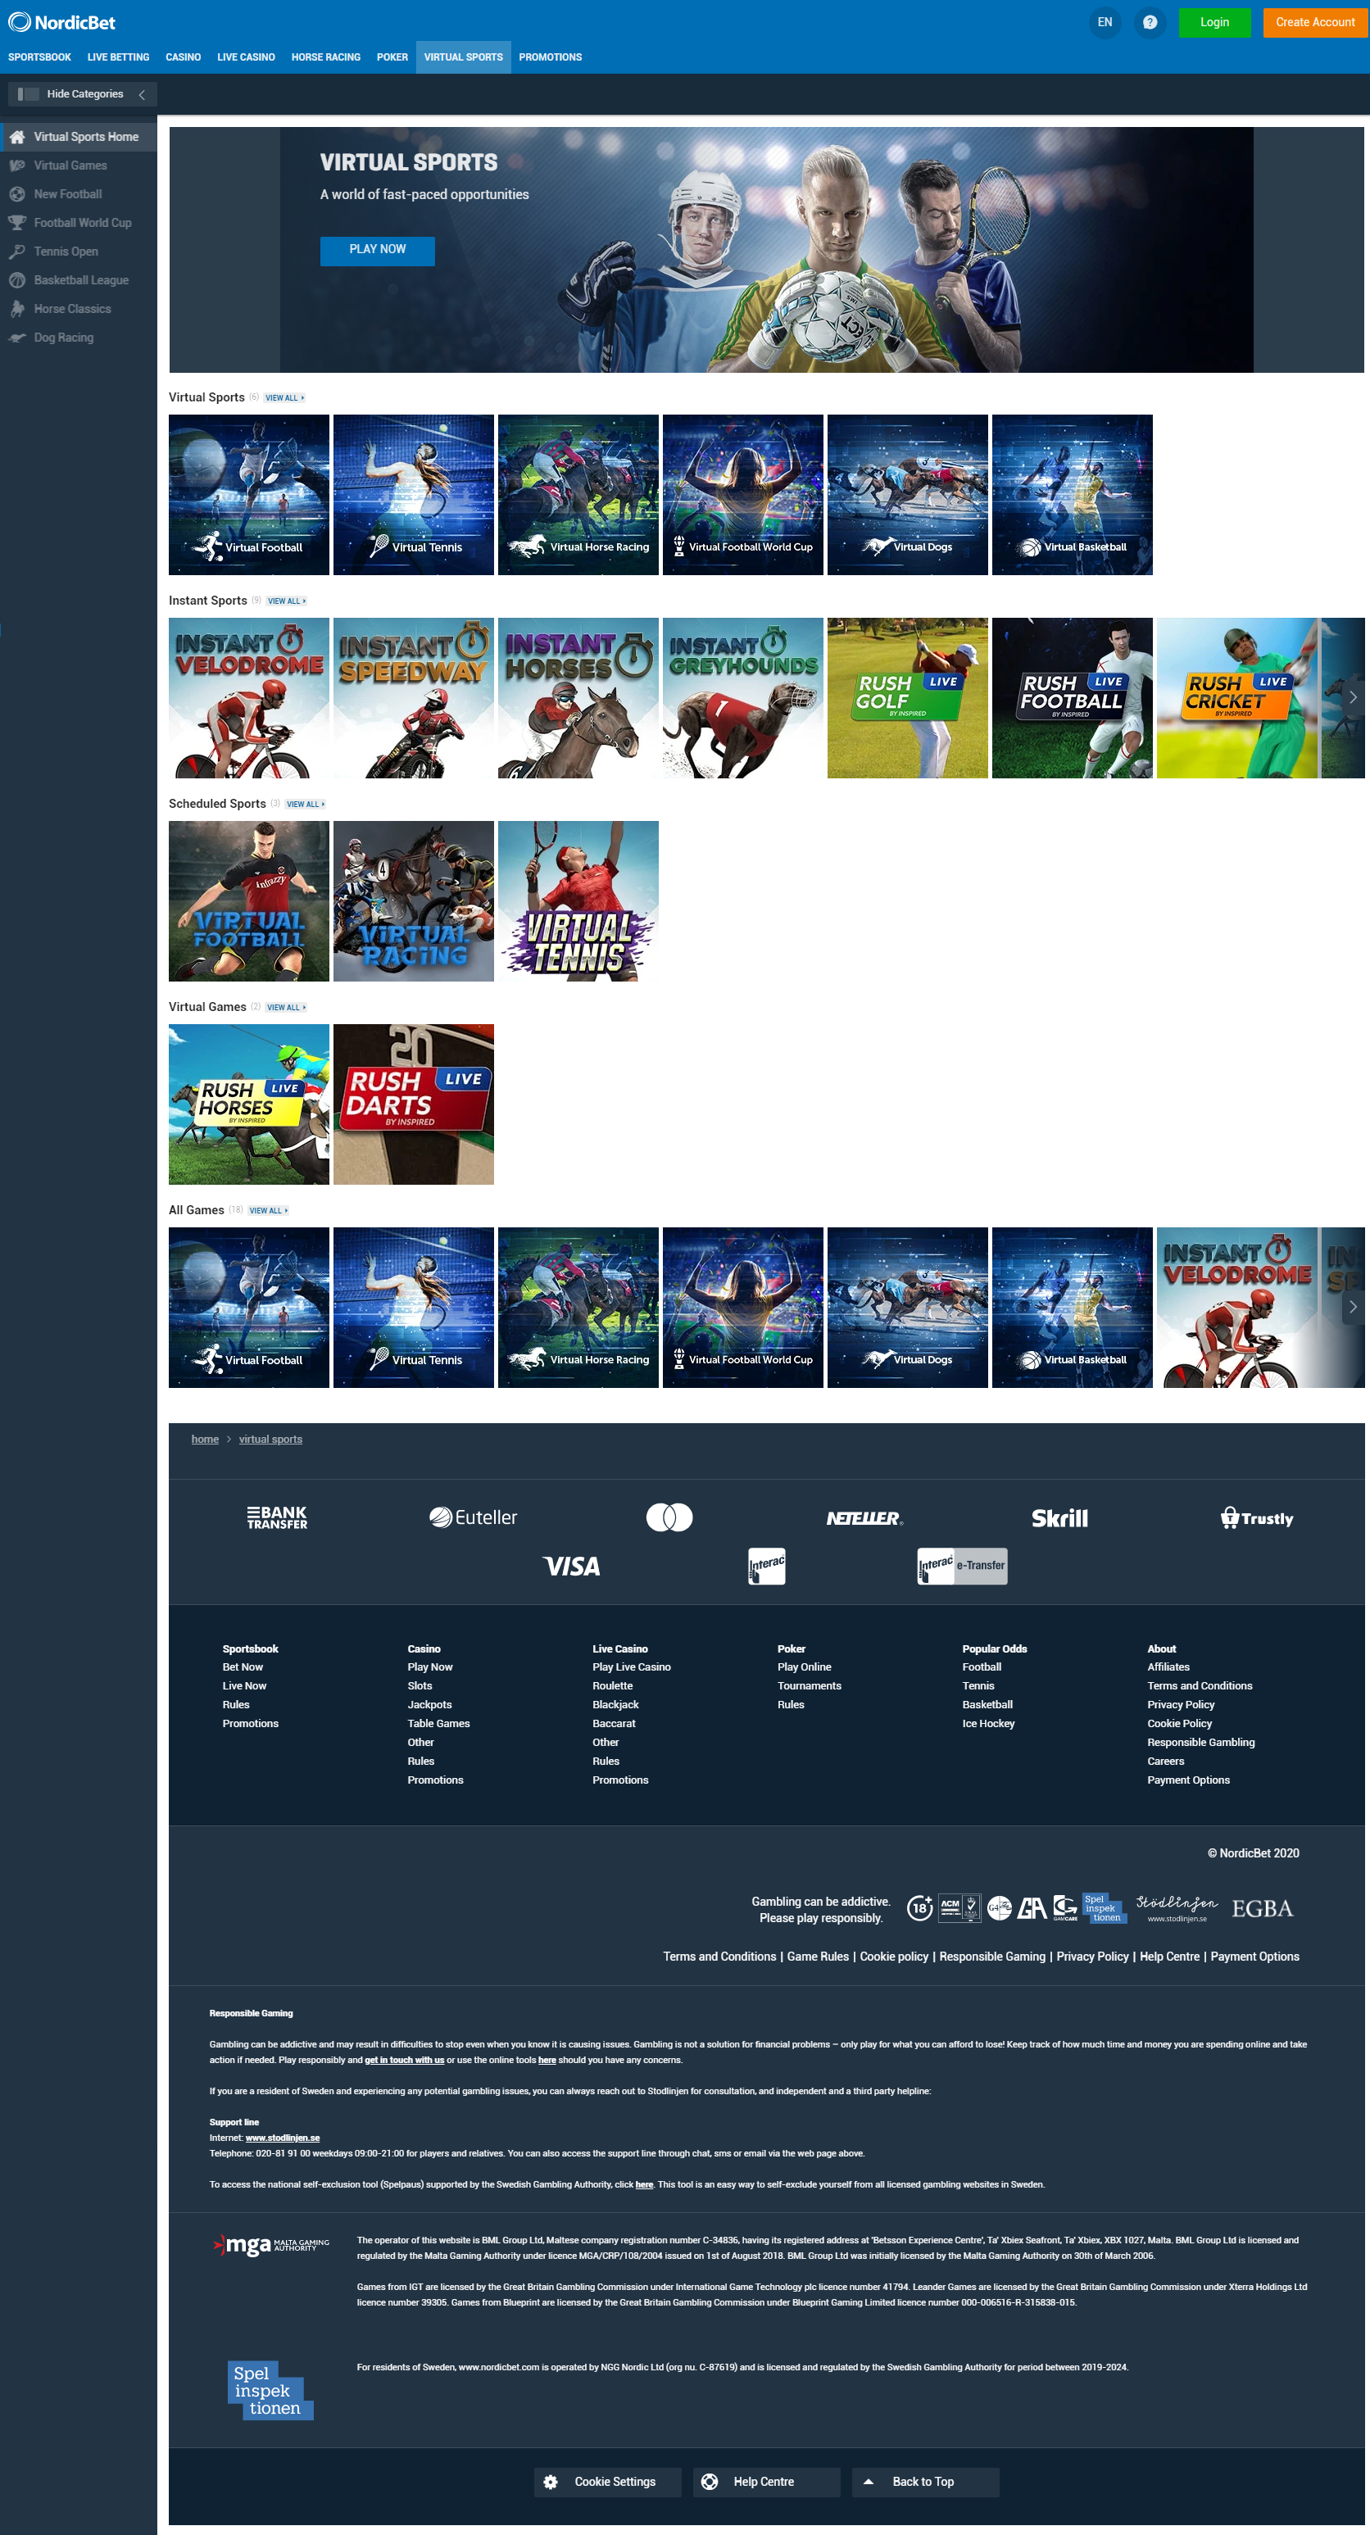Click the help question mark icon
Screen dimensions: 1370x2535
click(x=1149, y=23)
